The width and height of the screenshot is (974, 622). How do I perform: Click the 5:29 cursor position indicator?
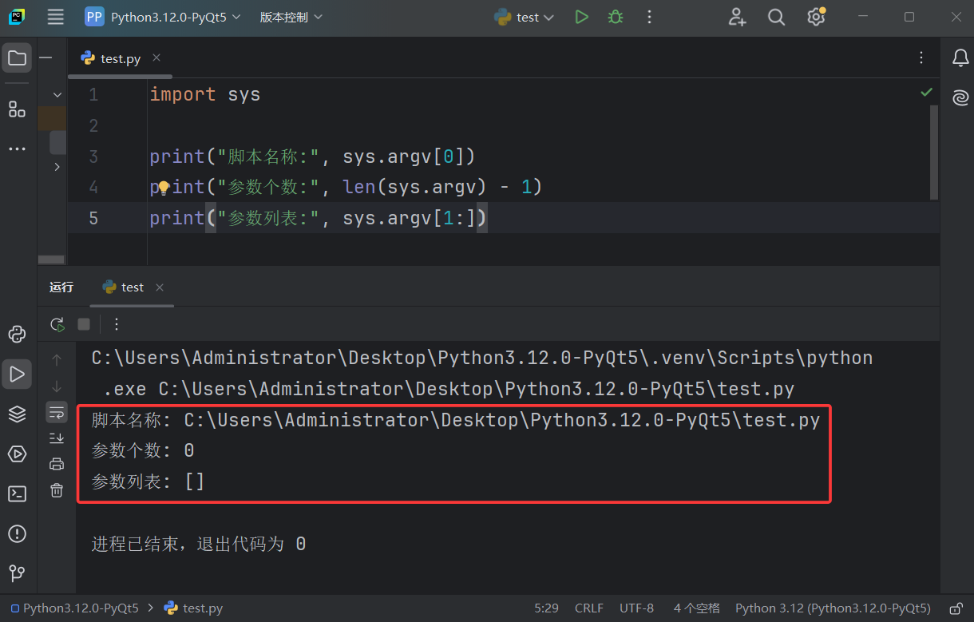click(547, 608)
